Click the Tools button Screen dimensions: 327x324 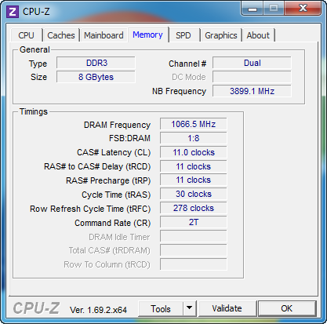(161, 309)
